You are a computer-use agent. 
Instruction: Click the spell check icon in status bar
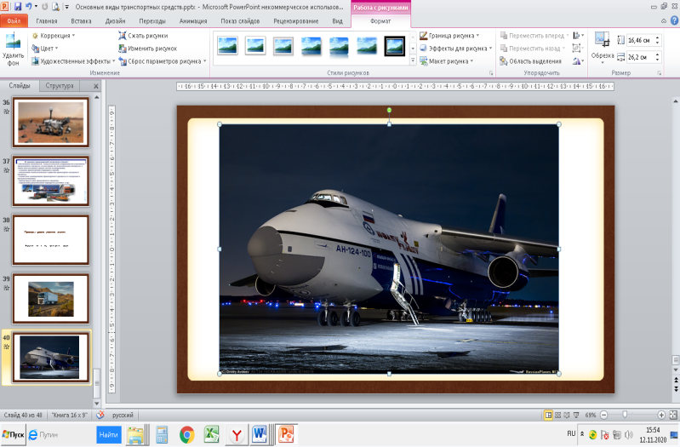coord(100,415)
